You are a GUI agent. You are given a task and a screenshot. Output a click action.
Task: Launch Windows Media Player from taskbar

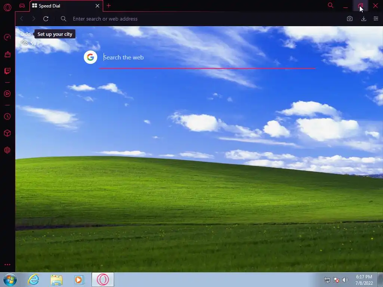pyautogui.click(x=79, y=280)
